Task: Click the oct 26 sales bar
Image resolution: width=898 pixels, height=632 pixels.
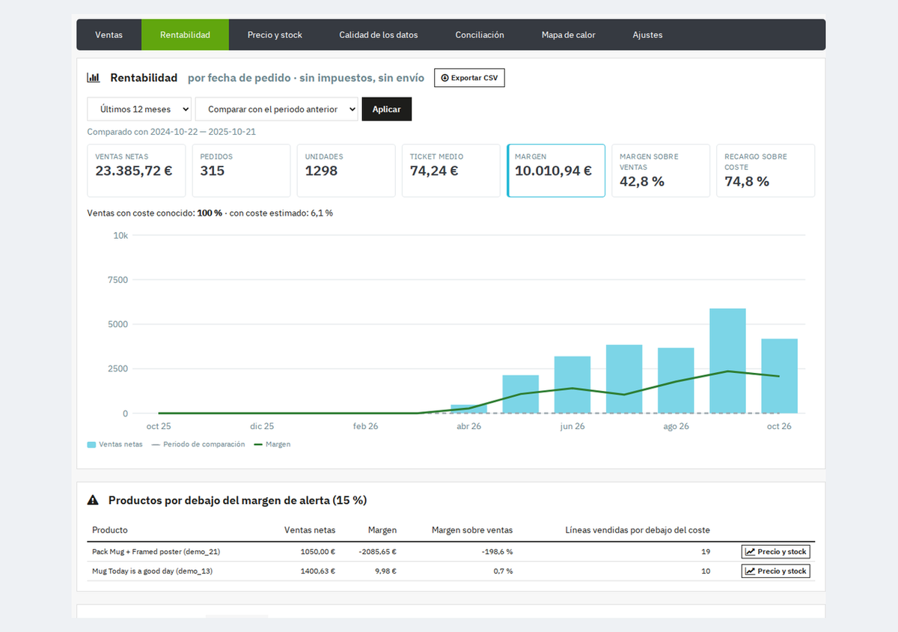Action: (x=779, y=376)
